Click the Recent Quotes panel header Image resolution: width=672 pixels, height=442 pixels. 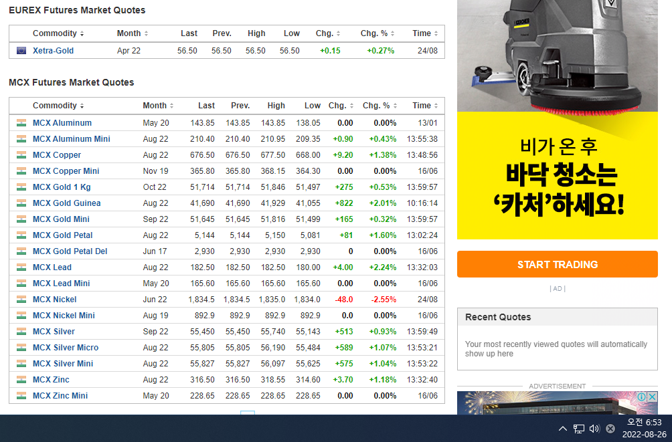pos(557,317)
